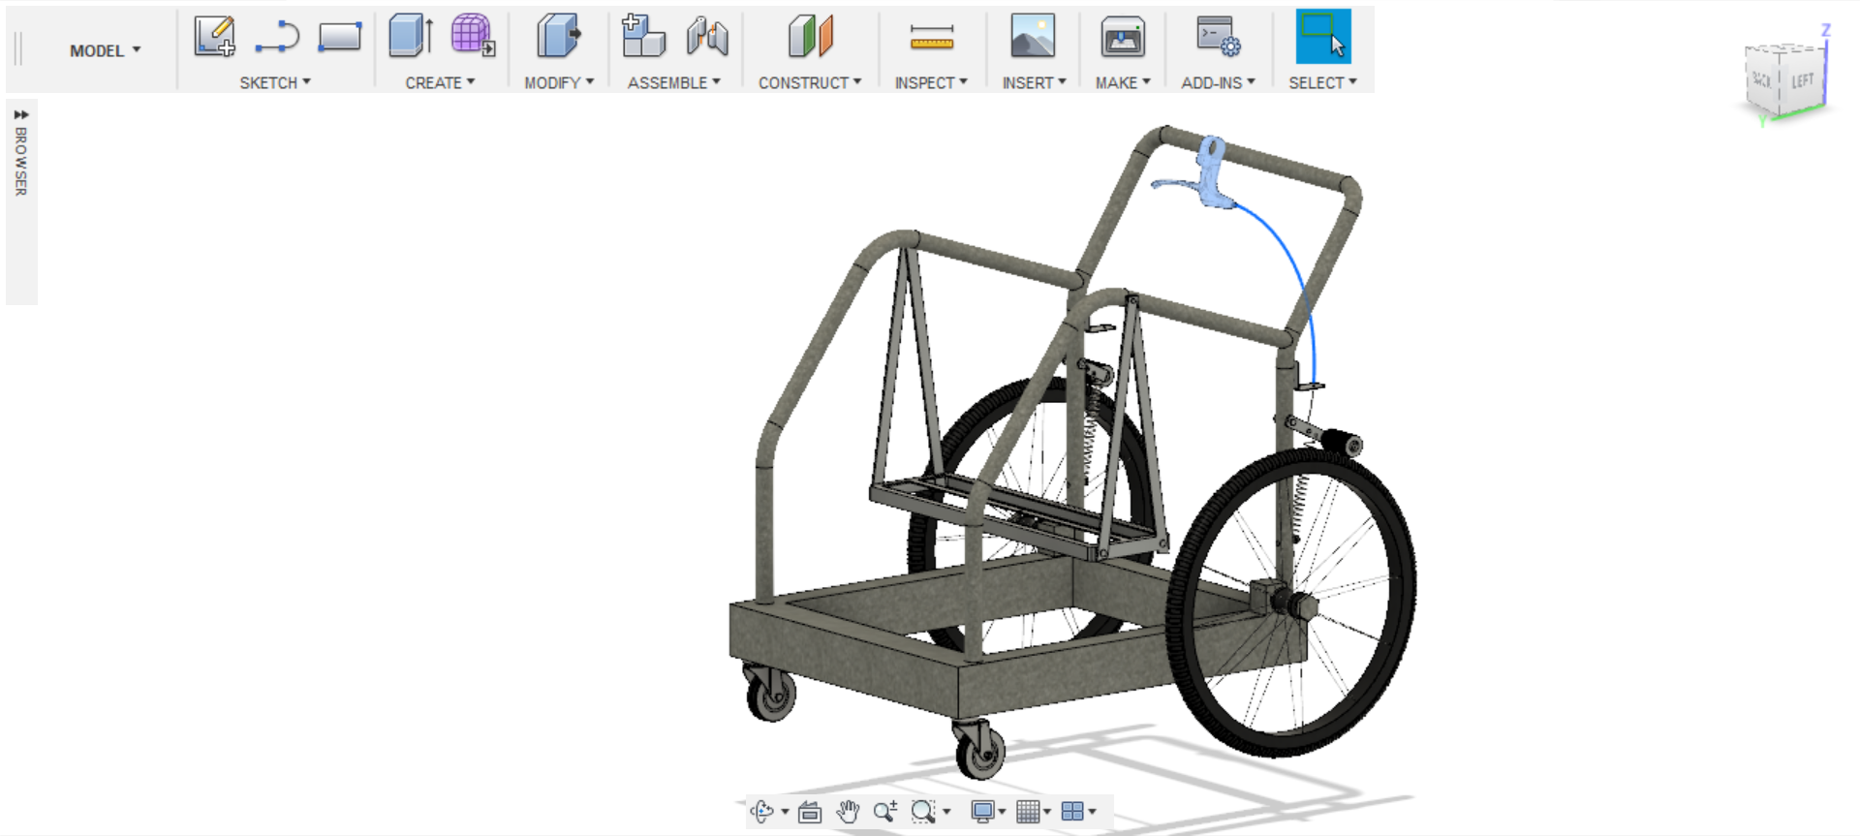Screen dimensions: 1860x836
Task: Select the sketch Line tool icon
Action: [277, 37]
